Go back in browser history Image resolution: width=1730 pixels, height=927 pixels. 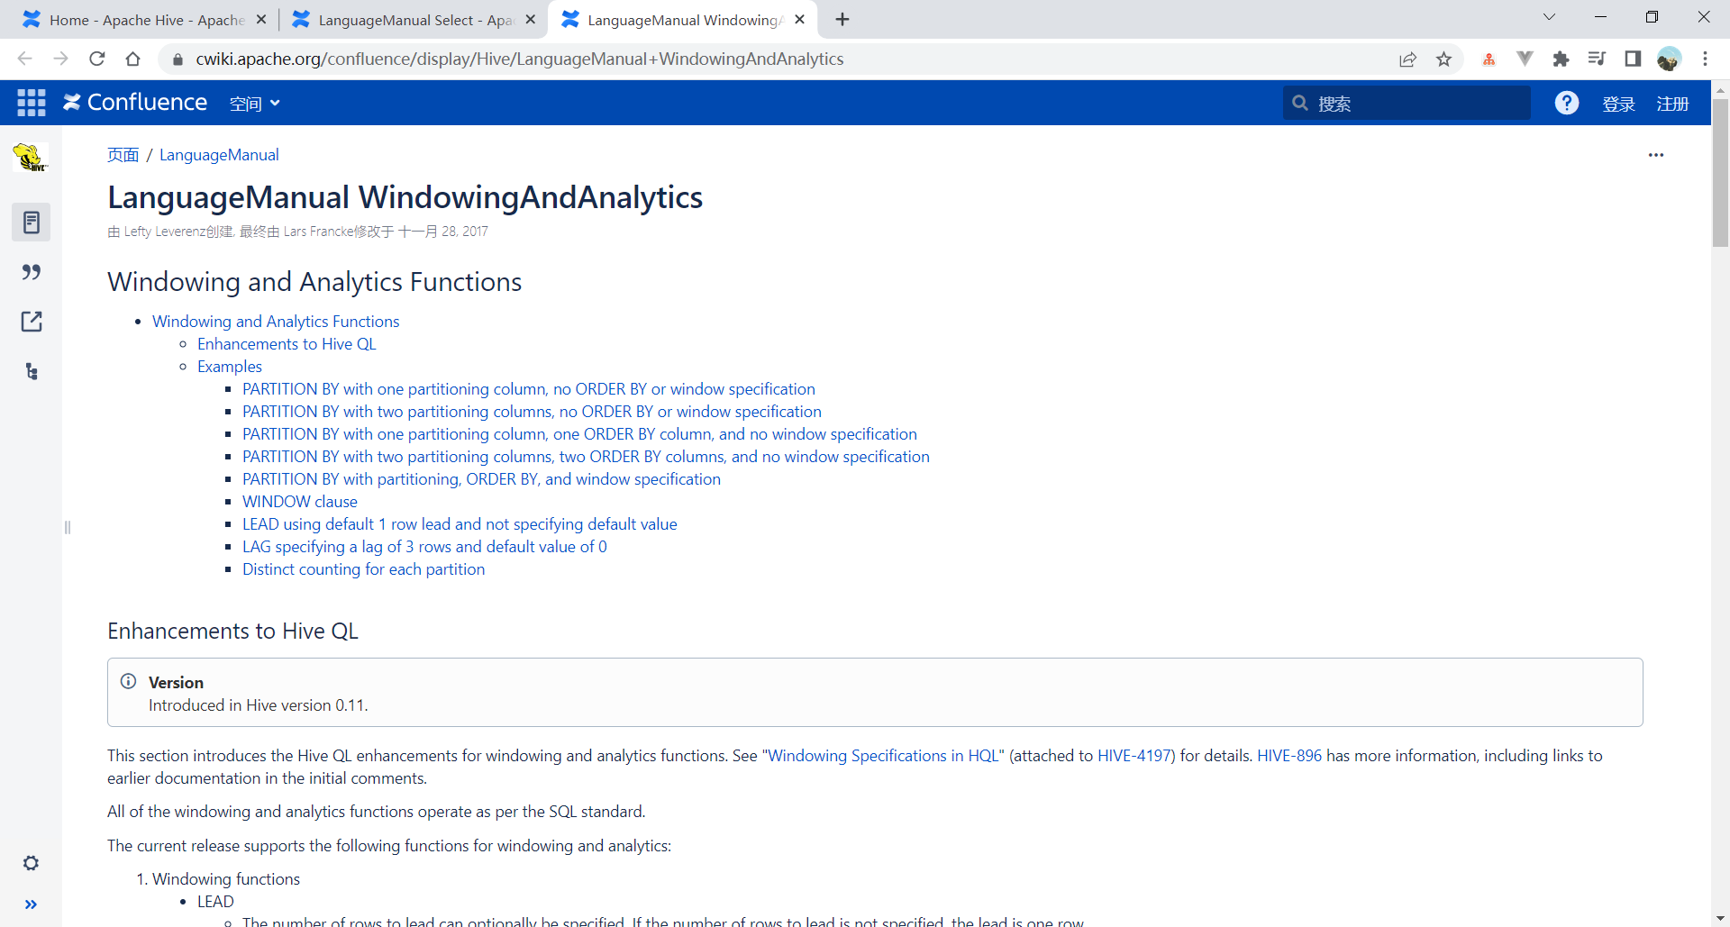pos(24,59)
